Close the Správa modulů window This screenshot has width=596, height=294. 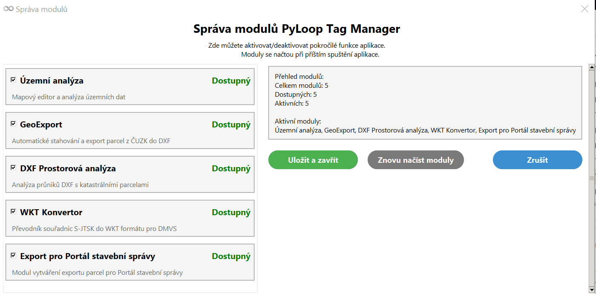tap(585, 9)
